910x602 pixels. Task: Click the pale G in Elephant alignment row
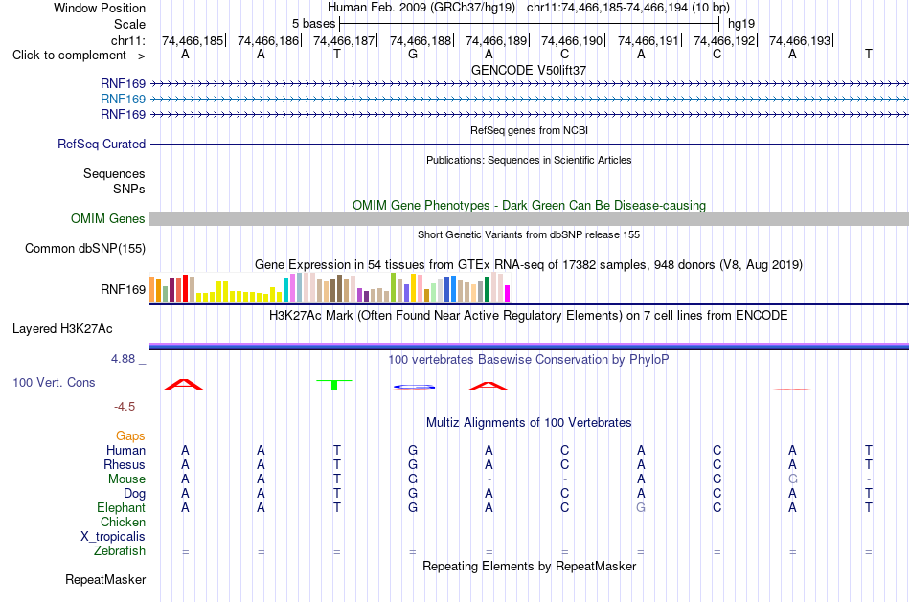pyautogui.click(x=641, y=507)
